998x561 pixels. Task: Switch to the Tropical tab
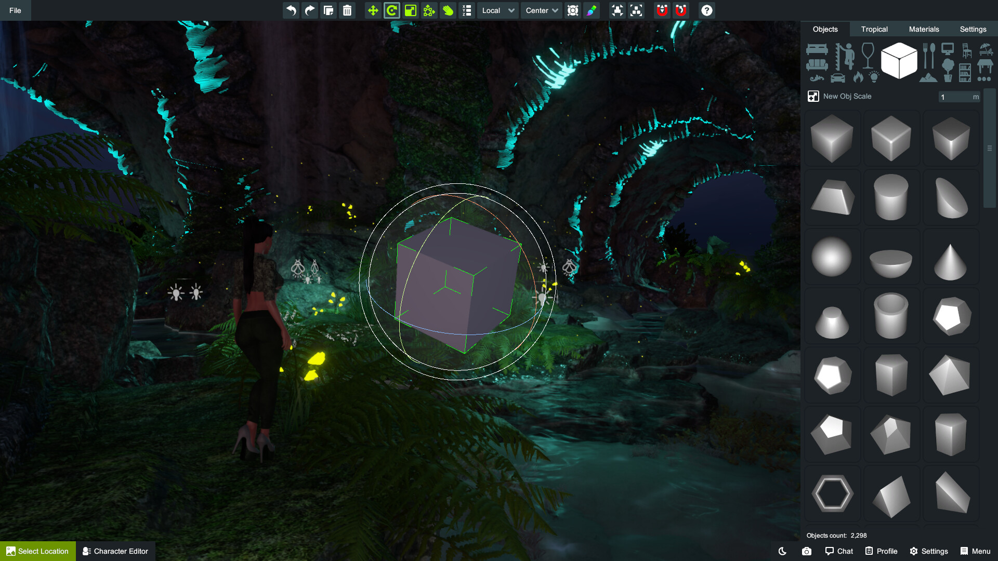pyautogui.click(x=874, y=29)
